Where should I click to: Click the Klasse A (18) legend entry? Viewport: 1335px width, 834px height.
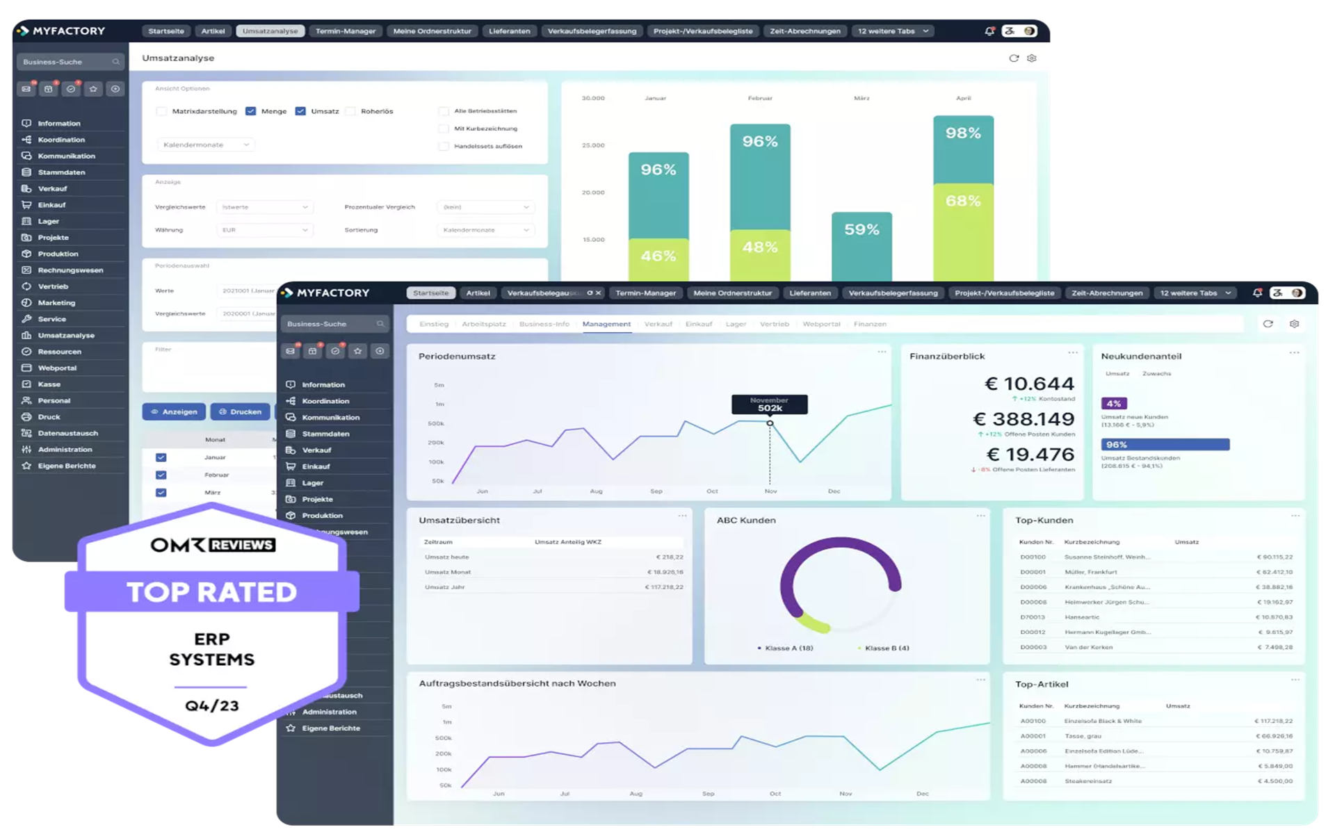tap(785, 648)
